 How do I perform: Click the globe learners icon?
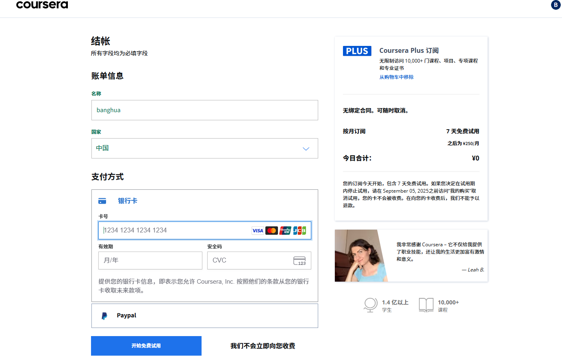click(370, 305)
